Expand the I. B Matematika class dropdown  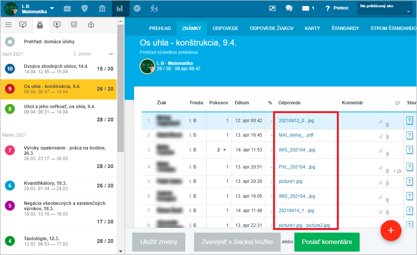coord(52,8)
